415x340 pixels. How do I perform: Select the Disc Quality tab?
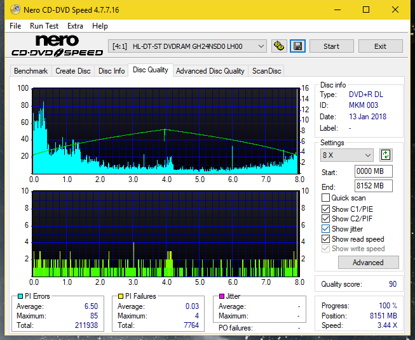(x=151, y=70)
